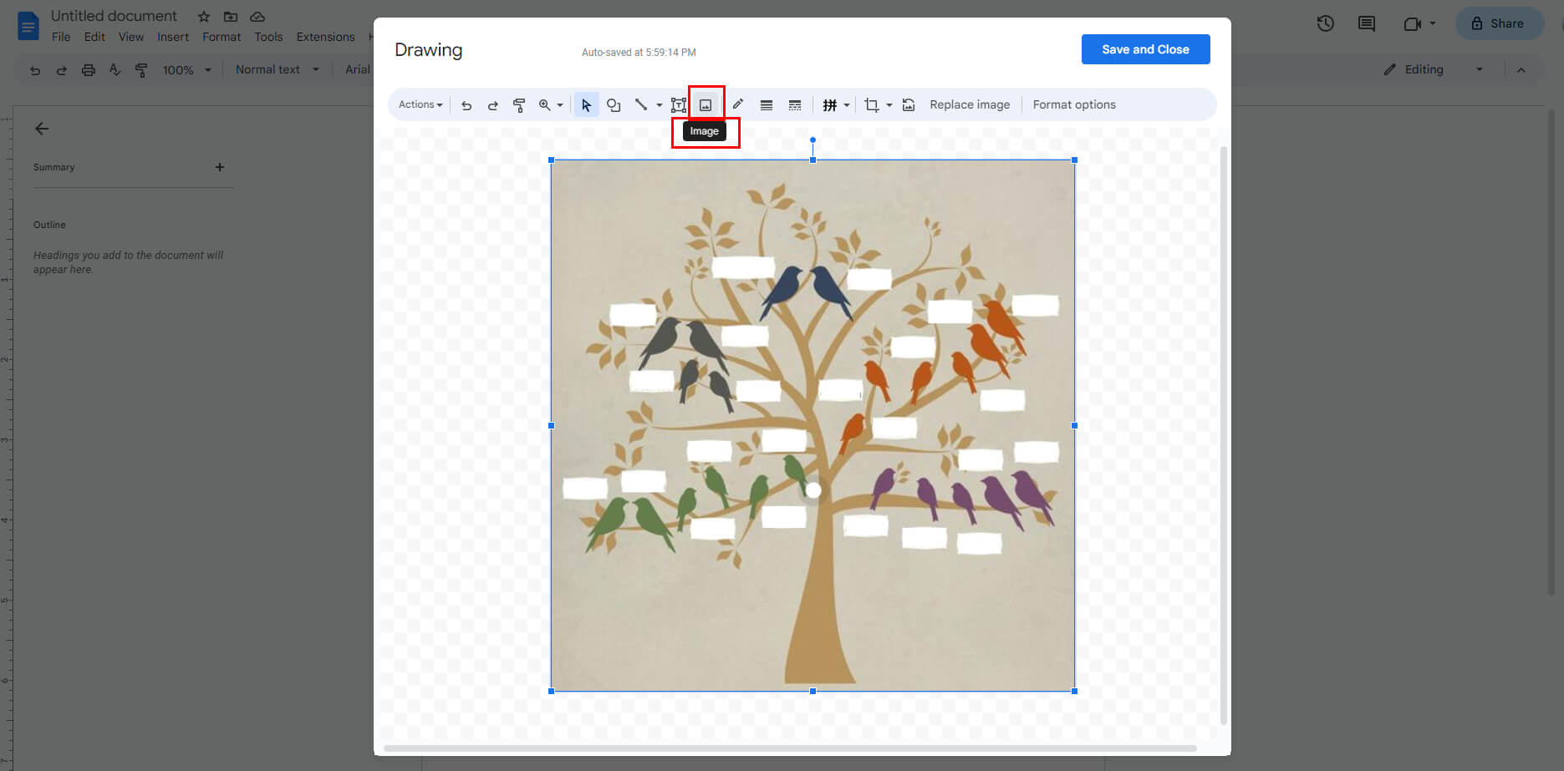This screenshot has width=1564, height=771.
Task: Click the Outline heading text
Action: [49, 226]
